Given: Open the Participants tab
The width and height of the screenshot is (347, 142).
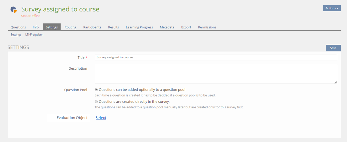Looking at the screenshot, I should coord(92,27).
